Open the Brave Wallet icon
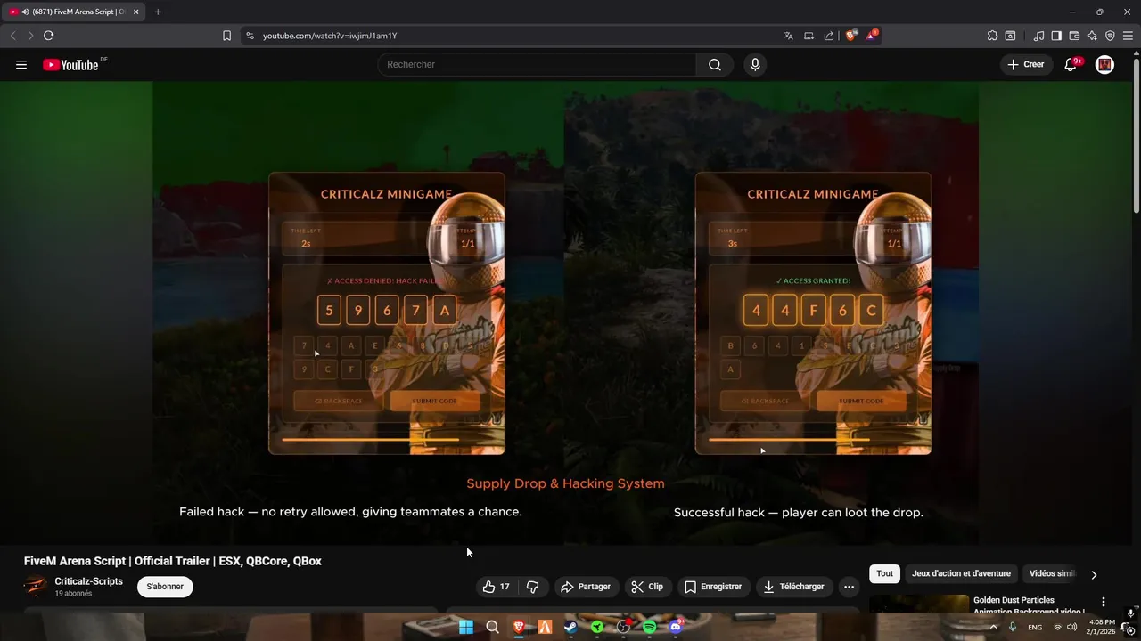Viewport: 1141px width, 641px height. pyautogui.click(x=1074, y=36)
